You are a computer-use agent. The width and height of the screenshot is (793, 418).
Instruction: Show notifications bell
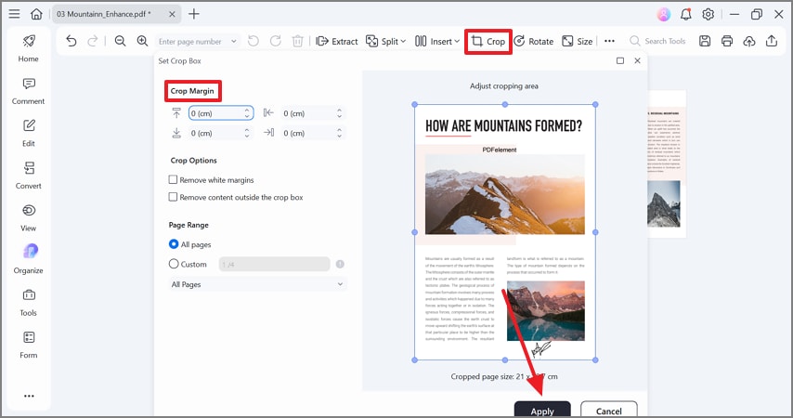click(x=686, y=14)
